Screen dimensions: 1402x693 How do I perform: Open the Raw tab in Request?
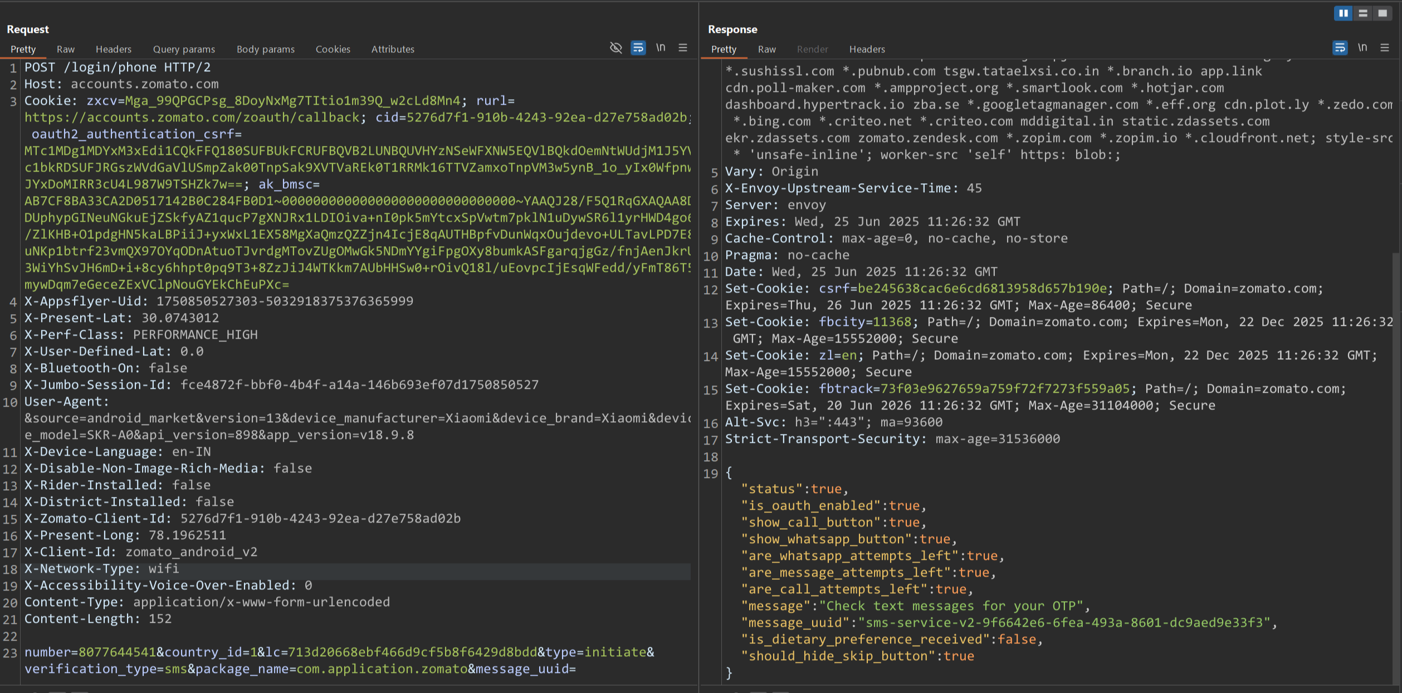[65, 49]
